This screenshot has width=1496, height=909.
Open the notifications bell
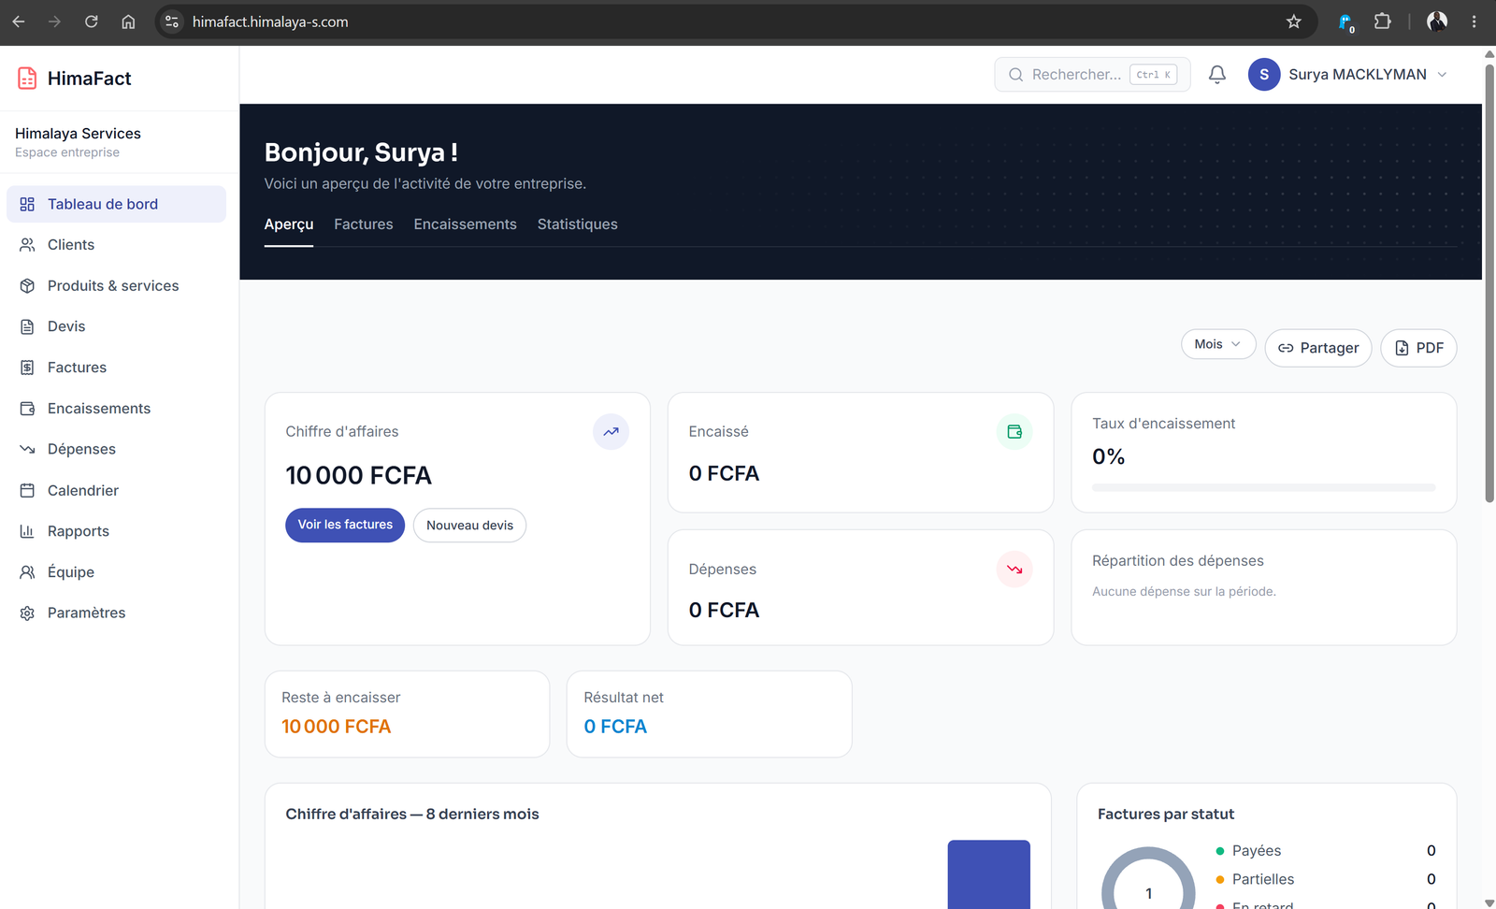coord(1217,75)
